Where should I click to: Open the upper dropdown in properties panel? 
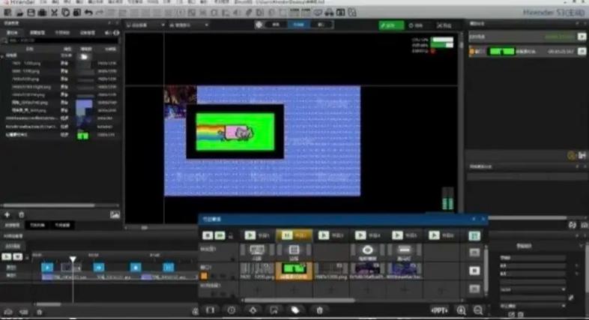click(533, 289)
